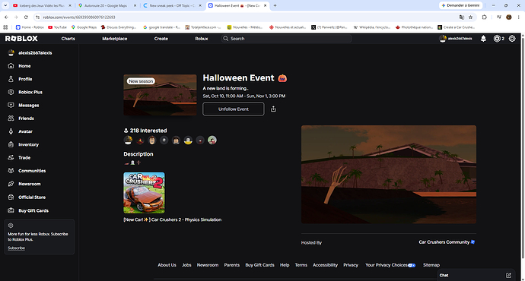The width and height of the screenshot is (525, 281).
Task: Open the YouTube bookmark
Action: click(x=57, y=27)
